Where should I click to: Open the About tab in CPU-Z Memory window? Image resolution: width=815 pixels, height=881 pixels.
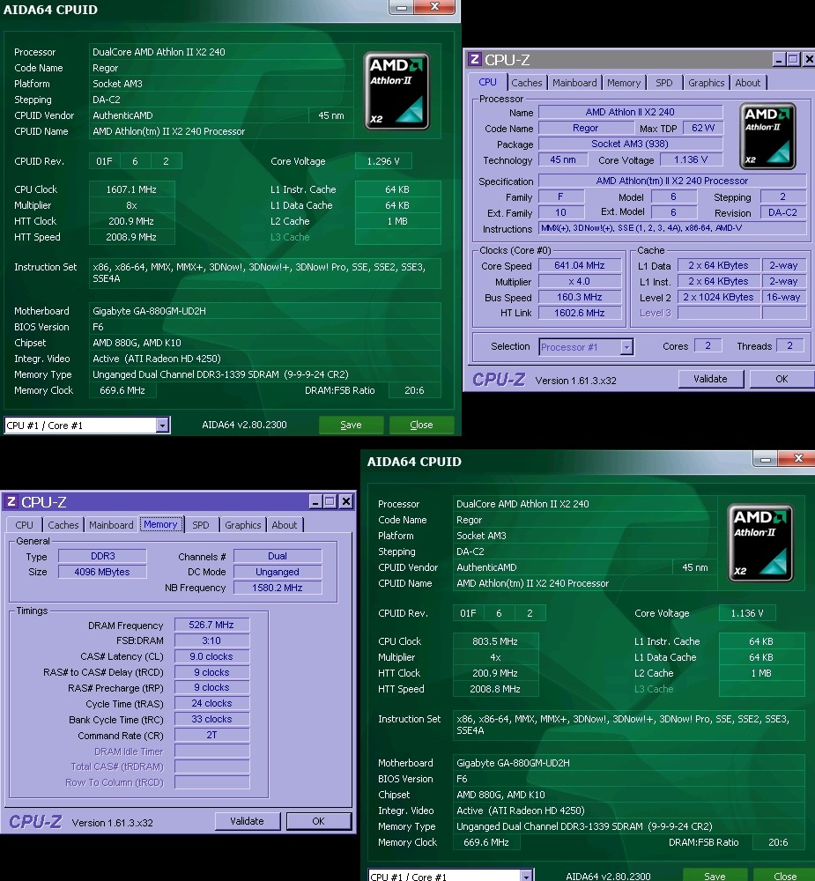click(284, 525)
